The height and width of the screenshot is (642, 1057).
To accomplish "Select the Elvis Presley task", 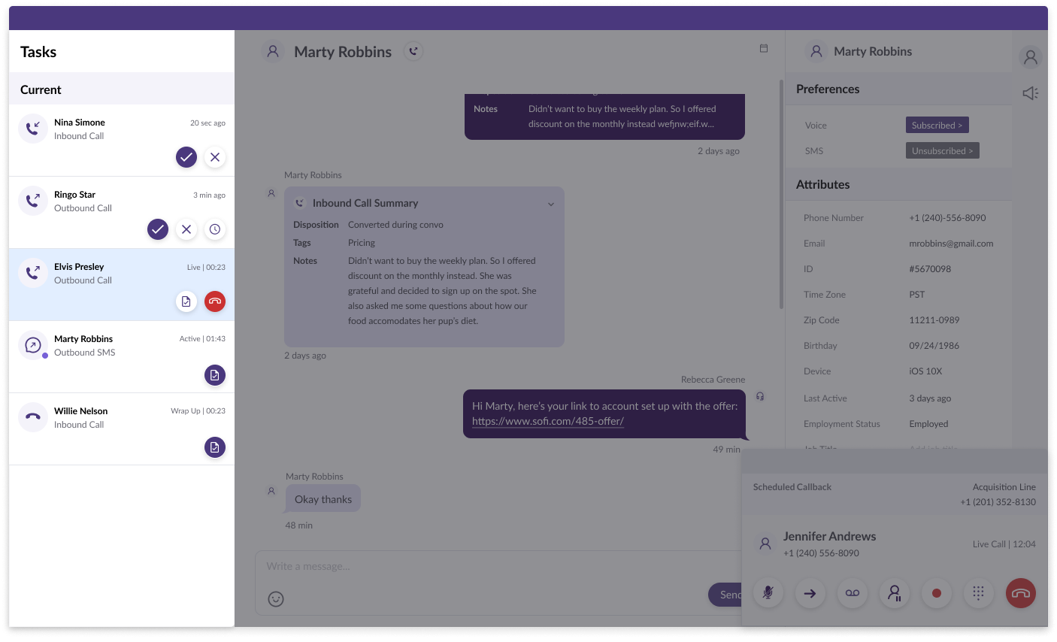I will [x=122, y=285].
